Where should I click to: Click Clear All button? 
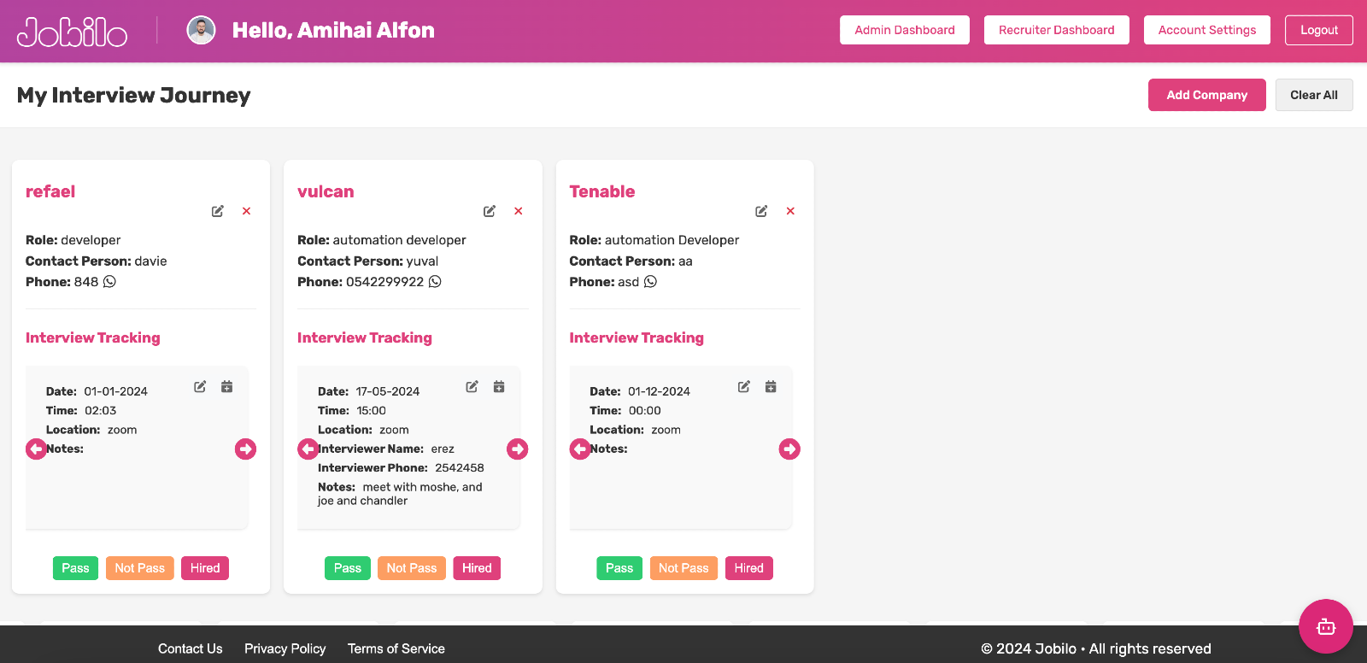[1314, 95]
